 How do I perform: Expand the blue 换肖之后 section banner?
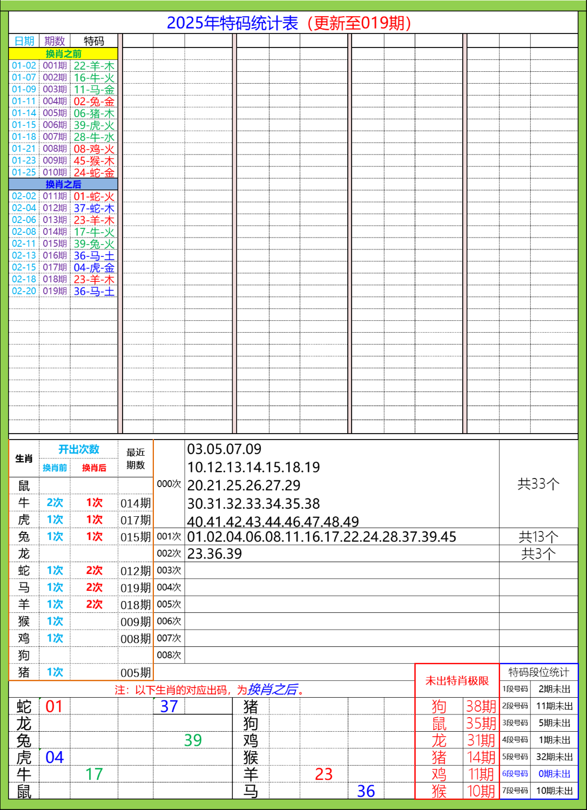point(64,184)
